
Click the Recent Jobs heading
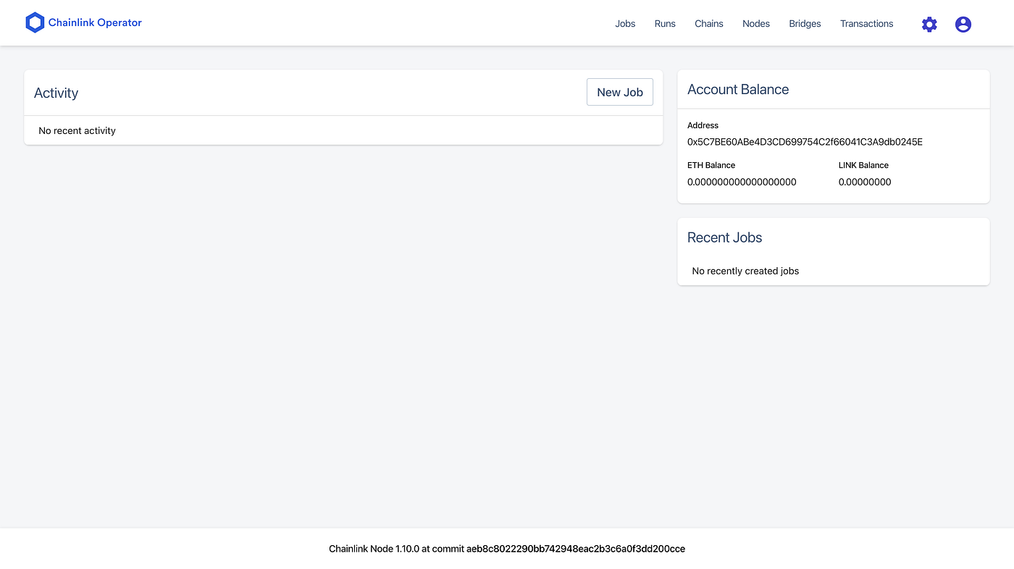coord(724,237)
